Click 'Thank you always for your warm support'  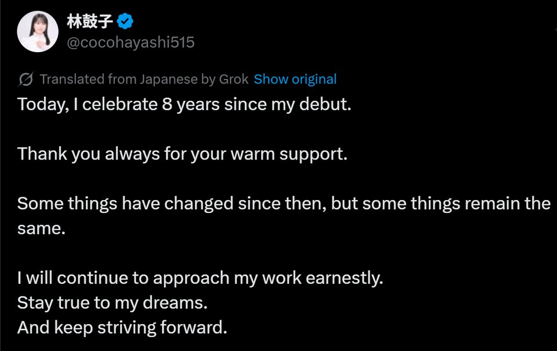tap(182, 154)
